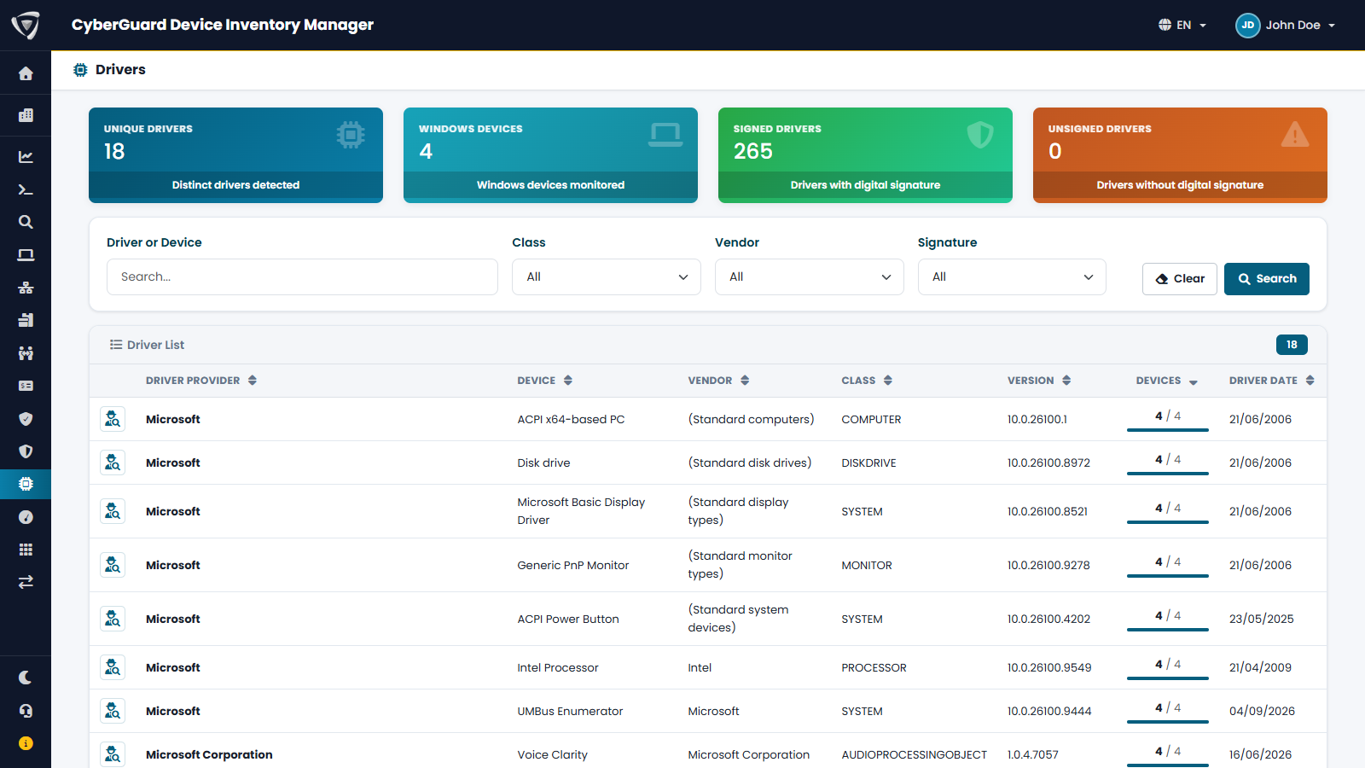Open the Class filter dropdown
The width and height of the screenshot is (1365, 768).
[x=607, y=277]
